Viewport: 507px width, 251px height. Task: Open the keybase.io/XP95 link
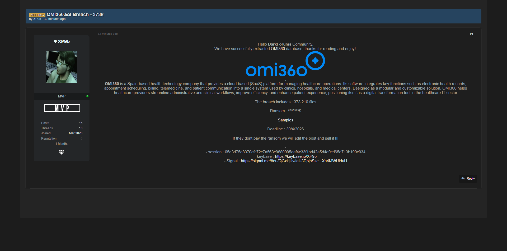tap(295, 156)
